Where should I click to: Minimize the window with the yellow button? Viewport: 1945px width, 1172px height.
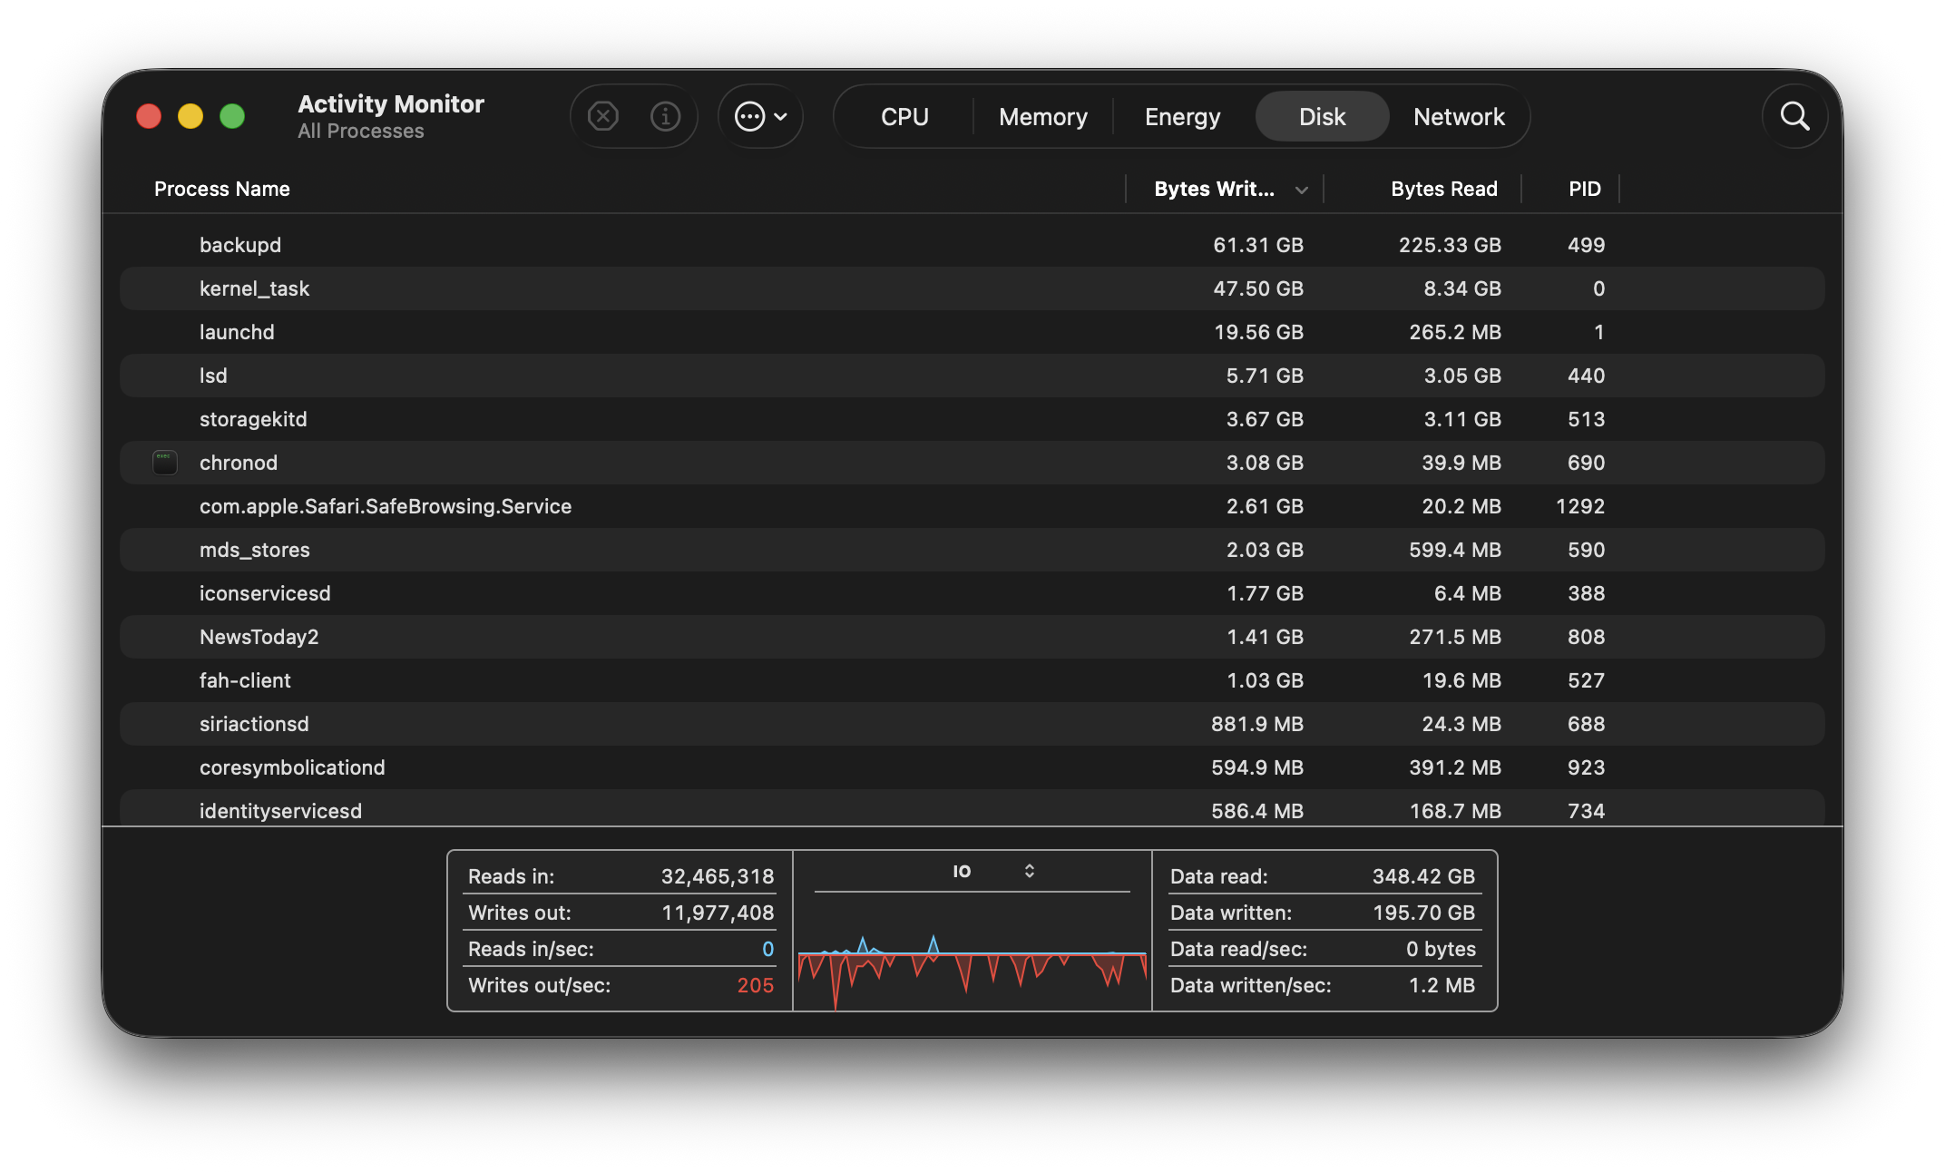191,116
